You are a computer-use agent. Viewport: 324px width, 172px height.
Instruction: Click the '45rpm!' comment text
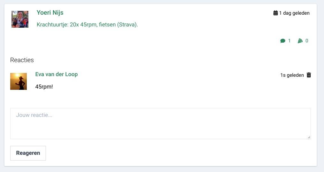point(44,87)
